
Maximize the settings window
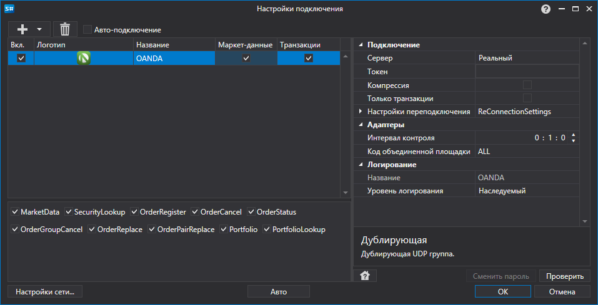click(575, 9)
